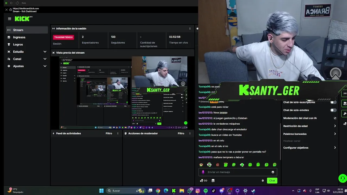347x195 pixels.
Task: Select Estudio in the sidebar
Action: [x=18, y=52]
